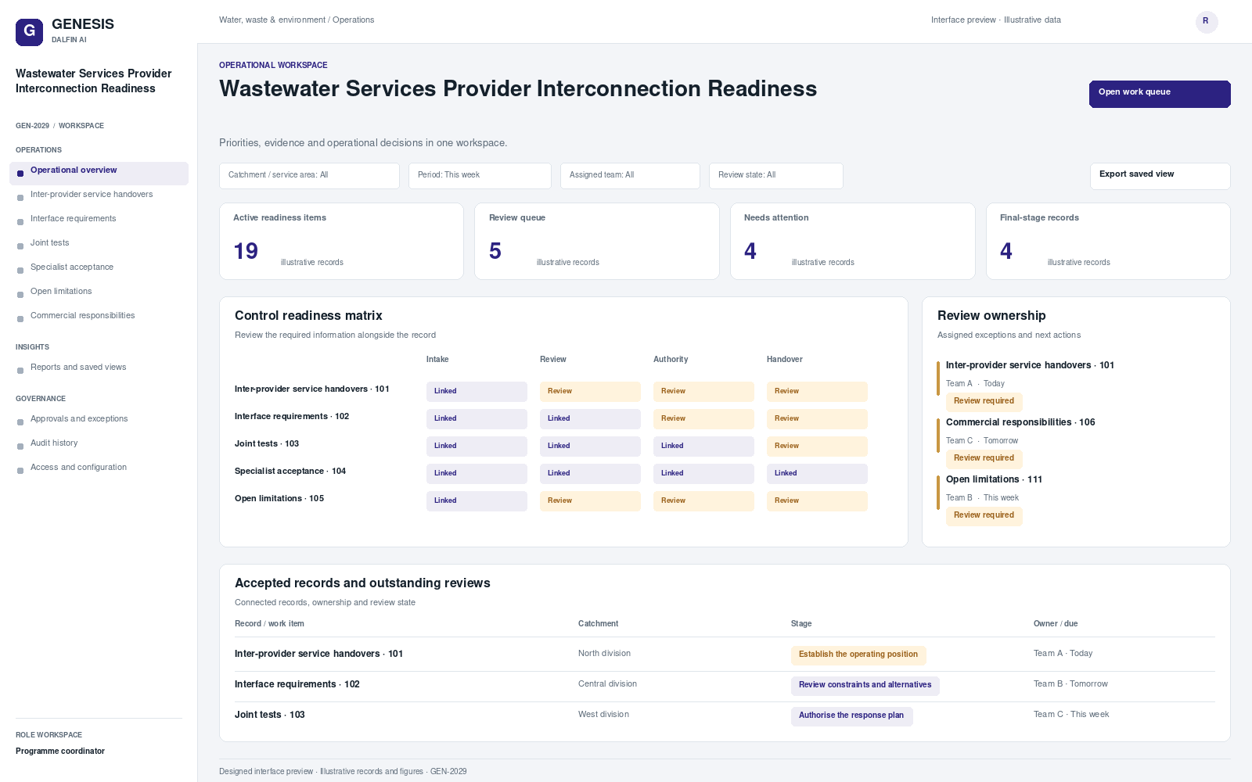Screen dimensions: 1252x782
Task: Click the bullet icon beside Joint tests
Action: pos(20,246)
